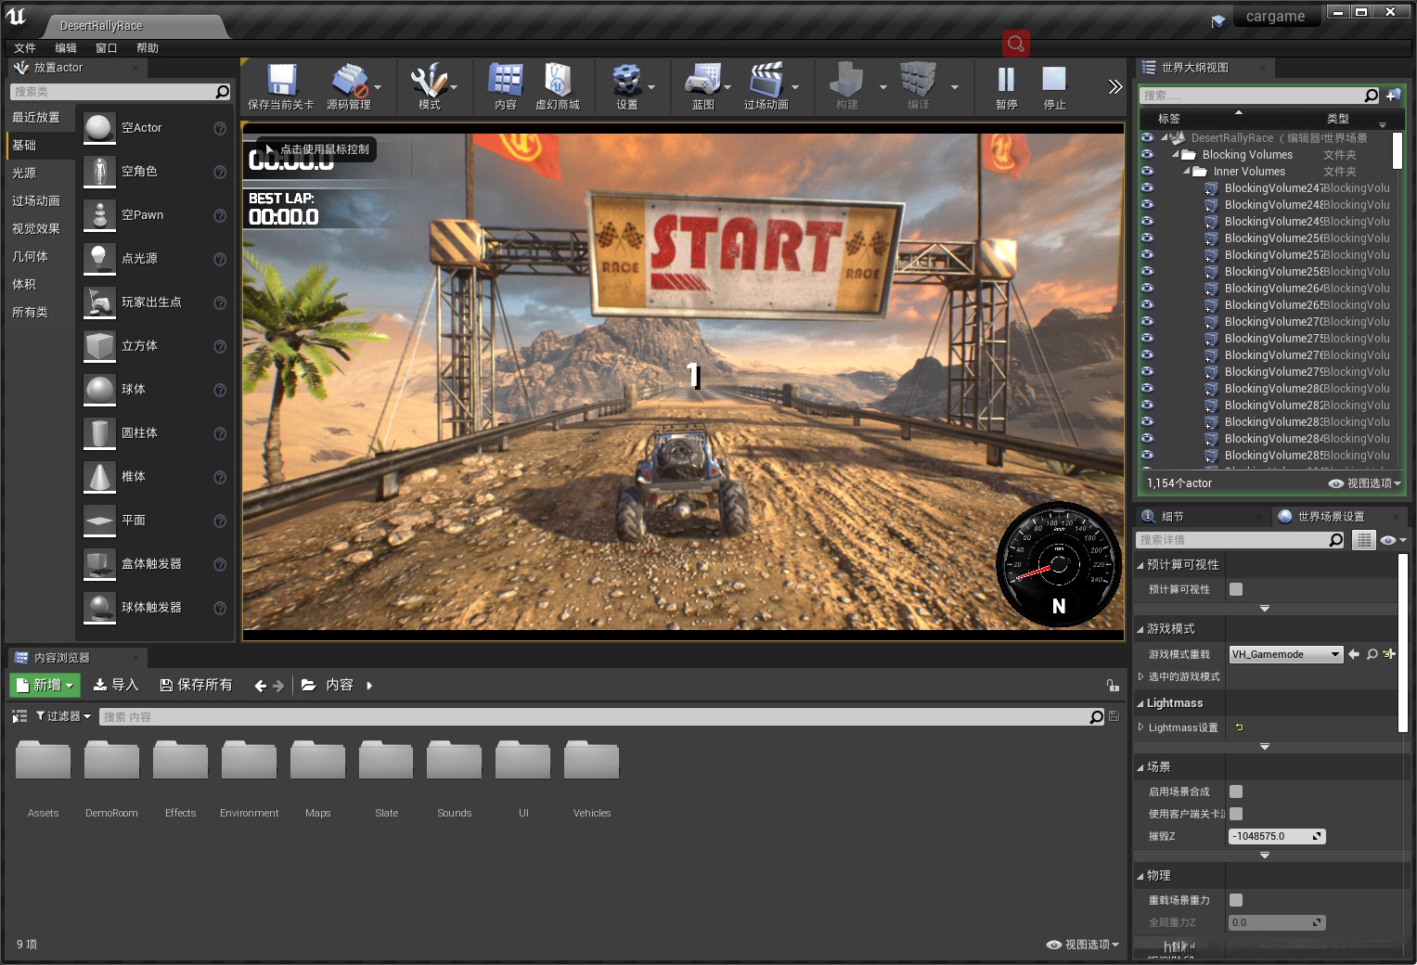Click the Cinematics clapperboard icon
Image resolution: width=1417 pixels, height=965 pixels.
(x=766, y=82)
